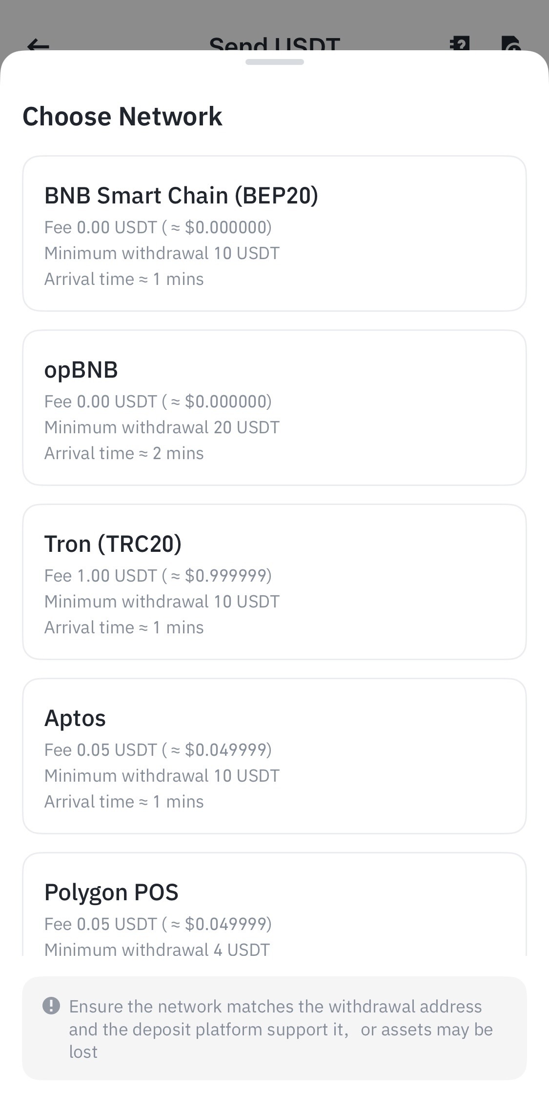Tap opBNB arrival time 2 mins text
This screenshot has height=1112, width=549.
click(x=124, y=453)
